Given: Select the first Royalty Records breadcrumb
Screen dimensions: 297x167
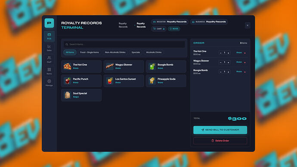Looking at the screenshot, I should [123, 25].
